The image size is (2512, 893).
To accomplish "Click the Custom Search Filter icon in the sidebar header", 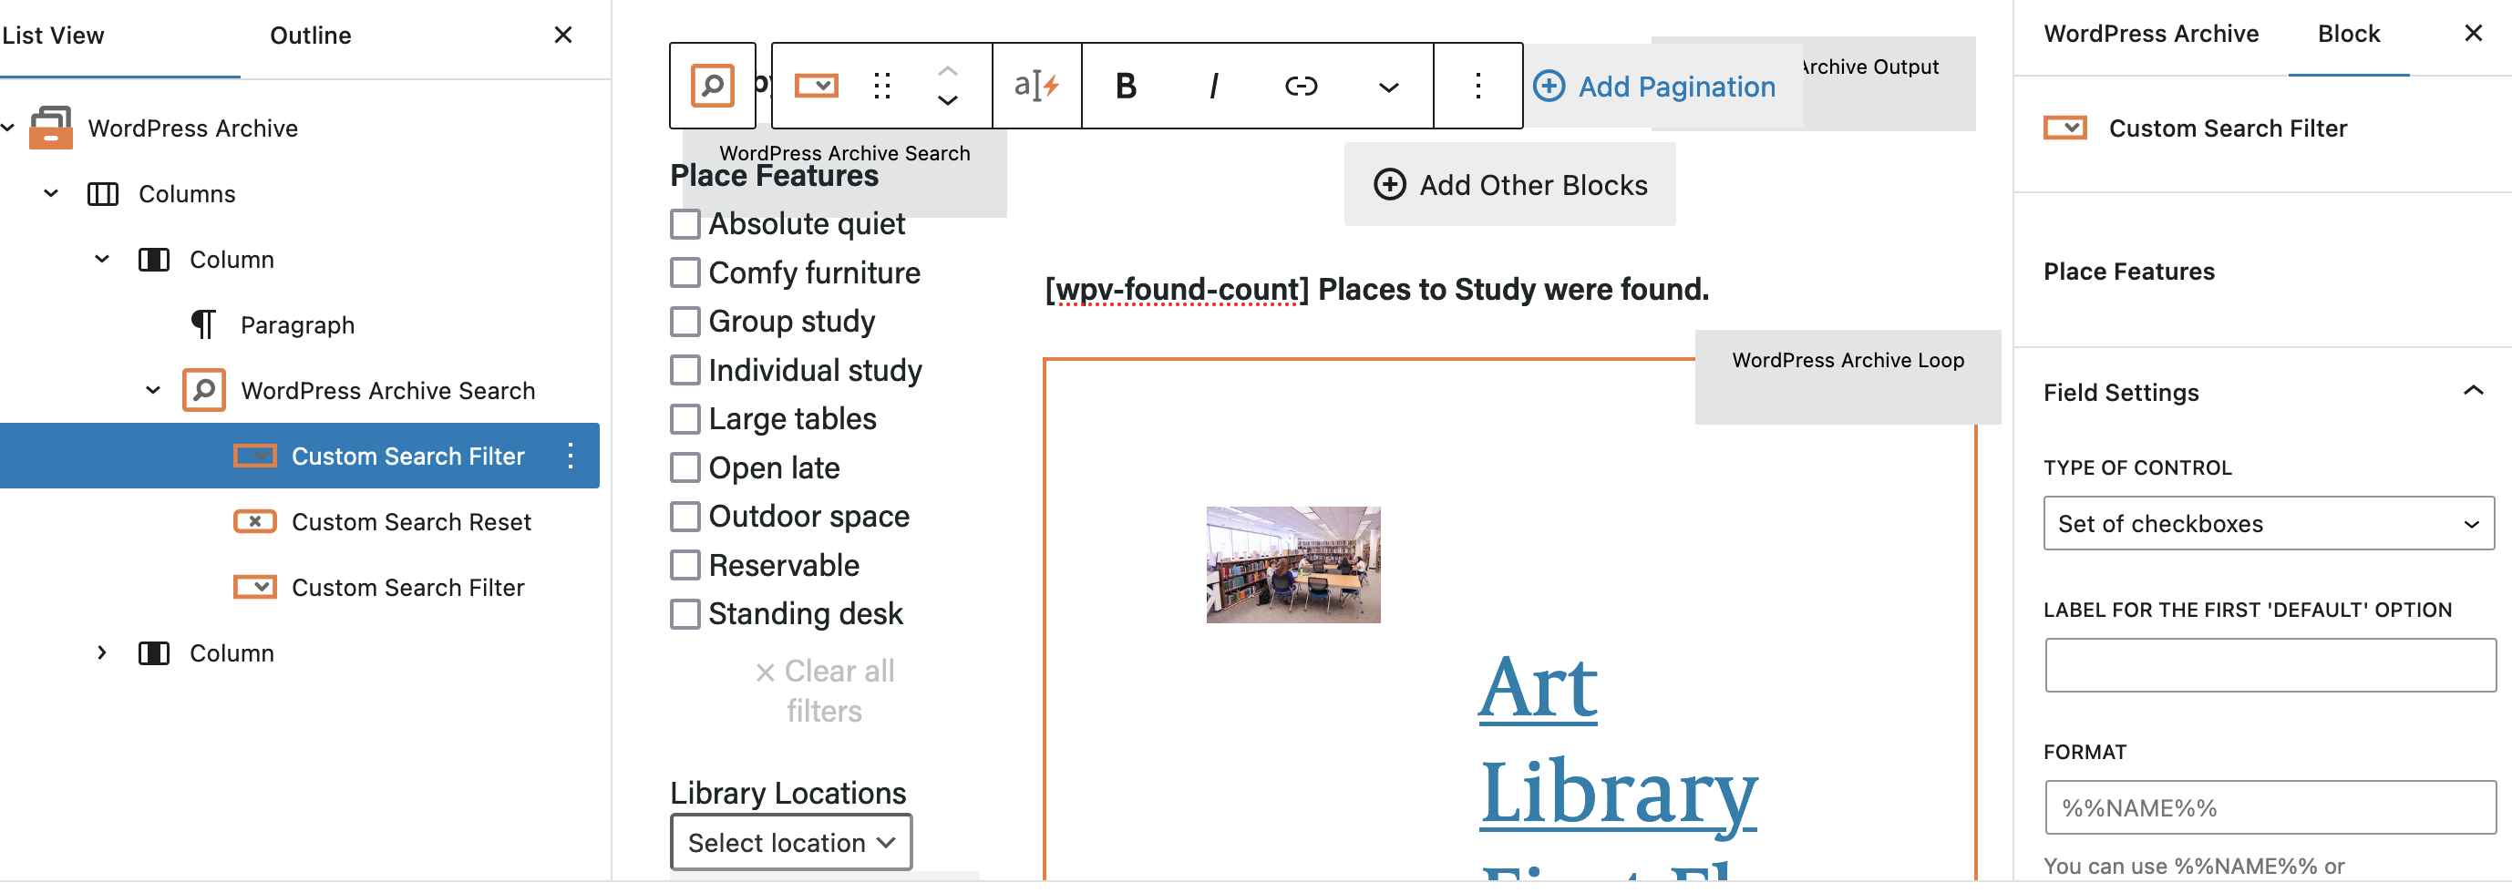I will (x=2064, y=128).
